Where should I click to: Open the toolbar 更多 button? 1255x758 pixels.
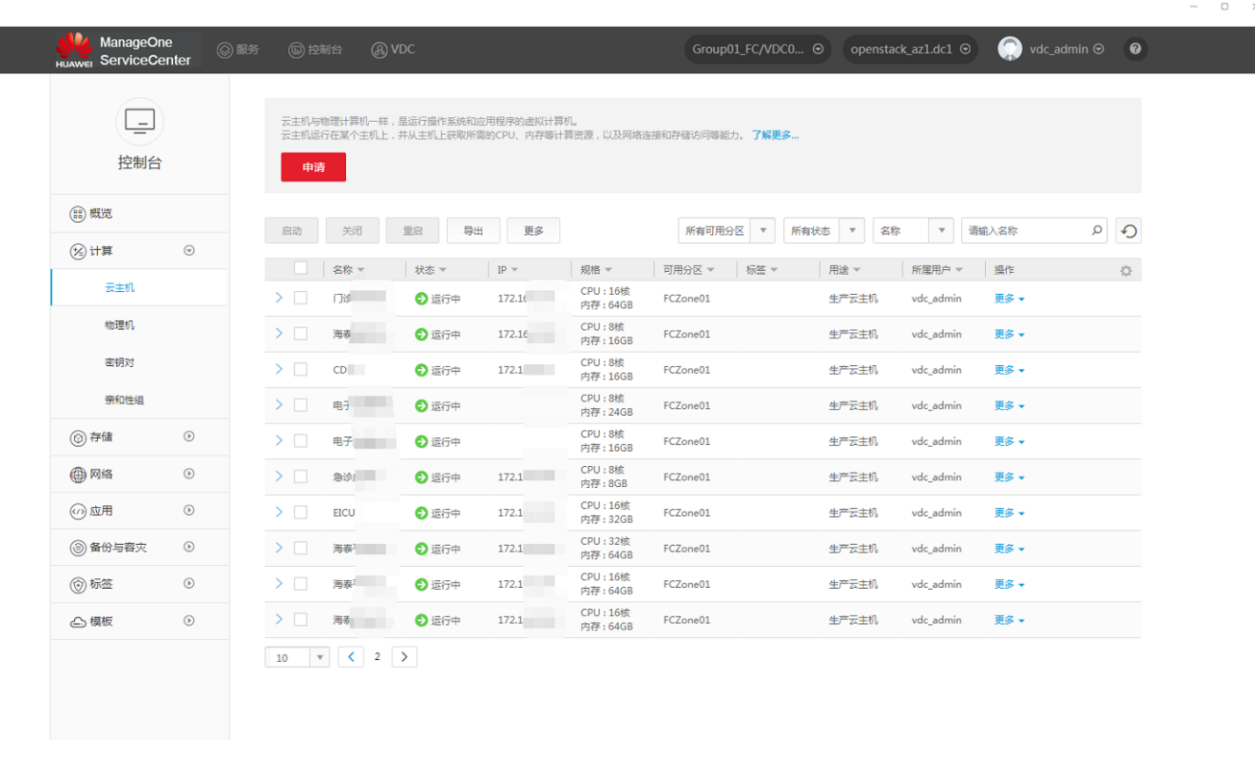[x=533, y=230]
